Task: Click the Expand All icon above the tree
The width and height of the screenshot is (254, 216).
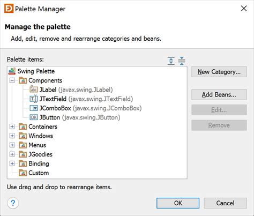Action: (171, 61)
